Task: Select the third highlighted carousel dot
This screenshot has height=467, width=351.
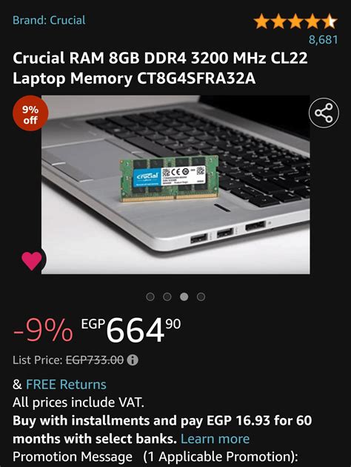Action: click(x=184, y=297)
